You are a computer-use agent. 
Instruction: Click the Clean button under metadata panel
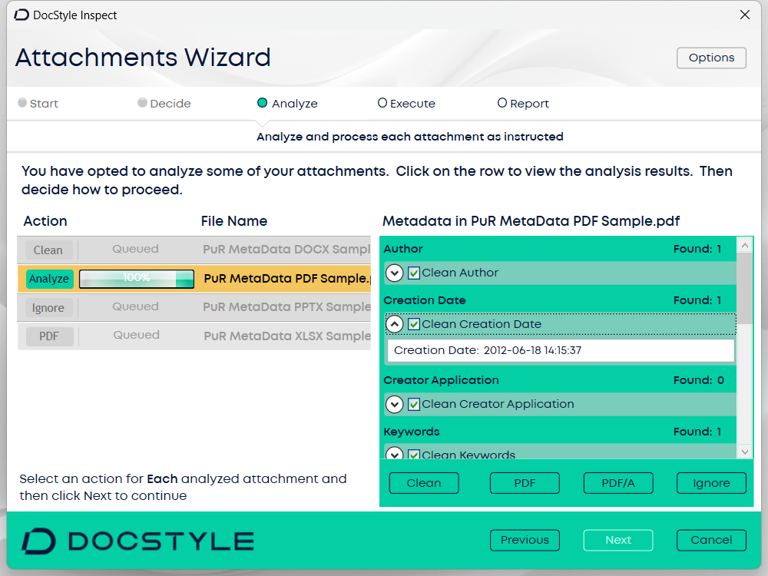pyautogui.click(x=424, y=483)
